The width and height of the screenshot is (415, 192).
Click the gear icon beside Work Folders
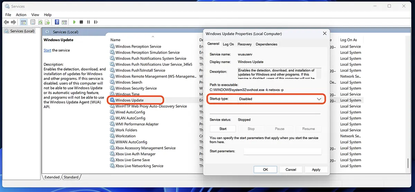(112, 130)
